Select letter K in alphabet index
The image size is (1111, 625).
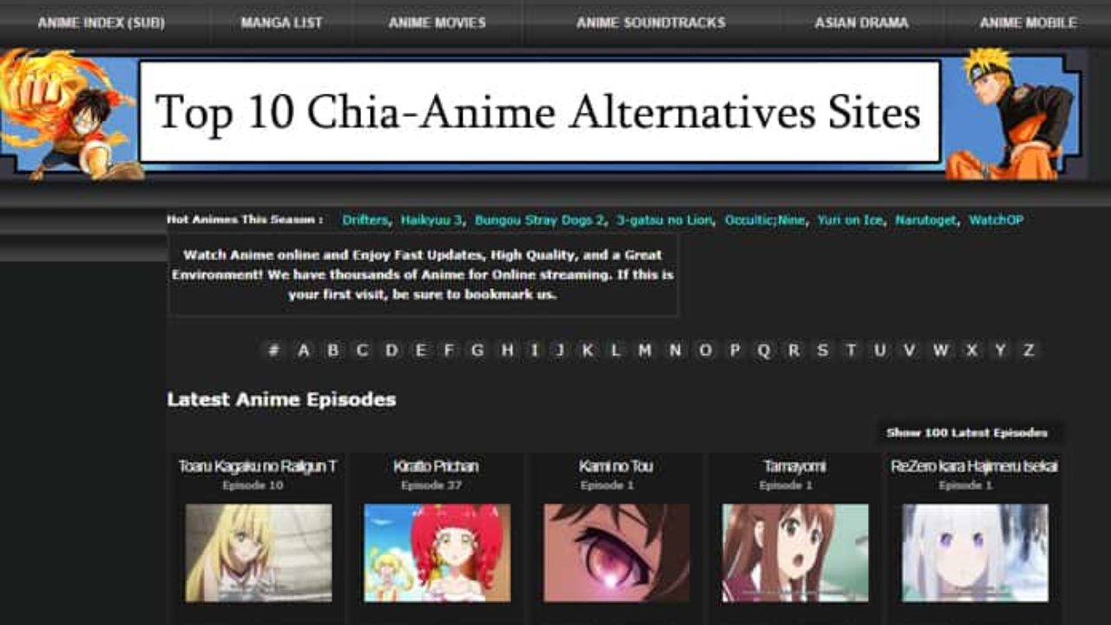[588, 351]
